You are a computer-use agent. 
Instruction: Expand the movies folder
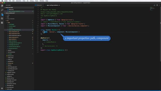coord(11,28)
